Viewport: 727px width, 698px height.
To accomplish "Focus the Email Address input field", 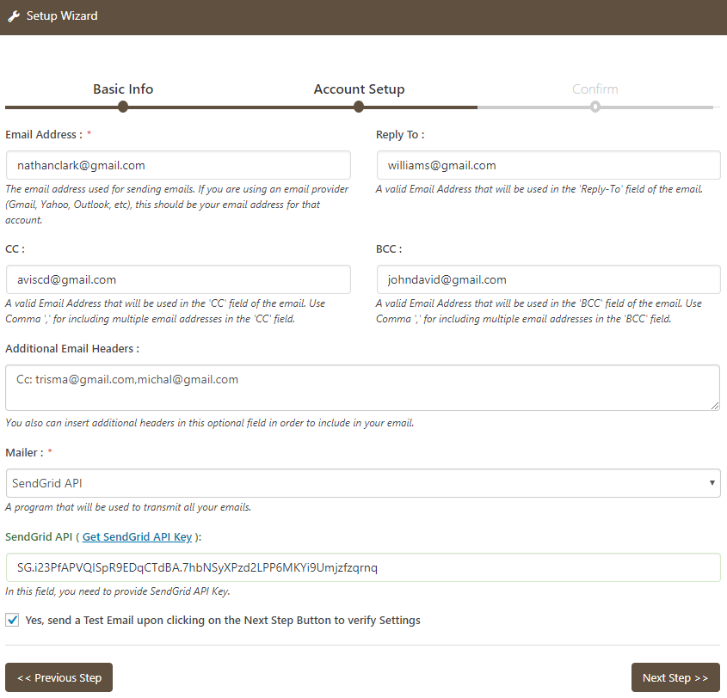I will pyautogui.click(x=178, y=165).
